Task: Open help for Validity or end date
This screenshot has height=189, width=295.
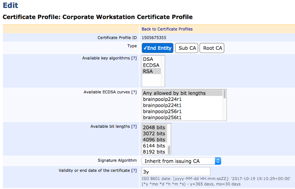Action: point(134,171)
